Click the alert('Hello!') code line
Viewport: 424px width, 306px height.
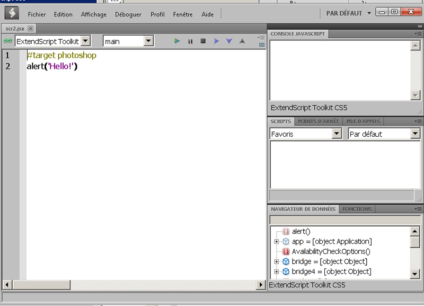(x=52, y=66)
